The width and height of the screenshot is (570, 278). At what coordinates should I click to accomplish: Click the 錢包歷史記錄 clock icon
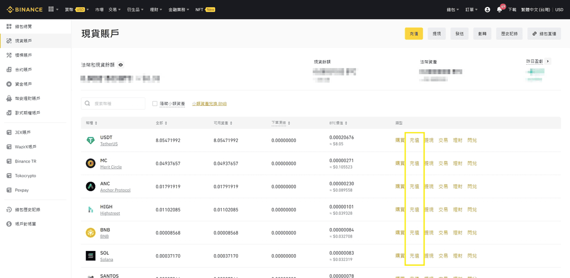coord(9,210)
